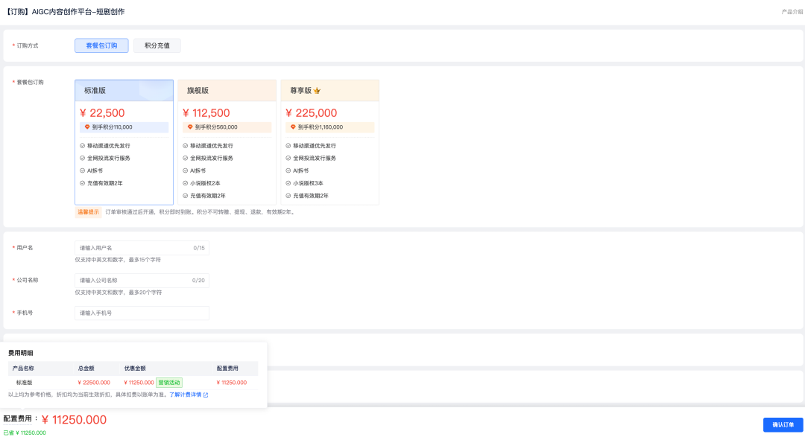805x440 pixels.
Task: Click the crown icon on 尊享版
Action: 318,91
